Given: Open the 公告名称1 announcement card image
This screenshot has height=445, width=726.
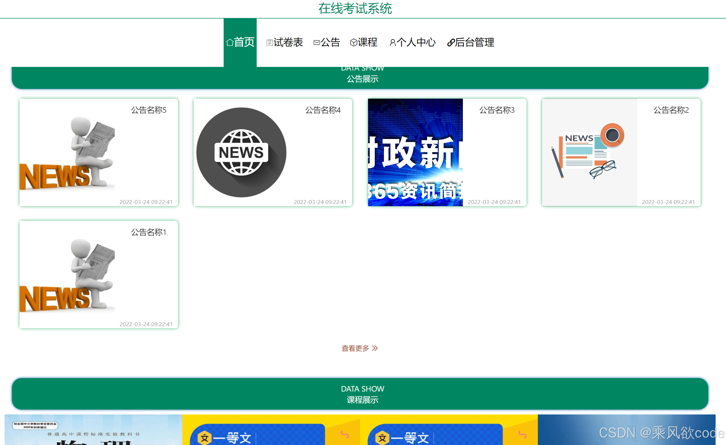Looking at the screenshot, I should (67, 274).
